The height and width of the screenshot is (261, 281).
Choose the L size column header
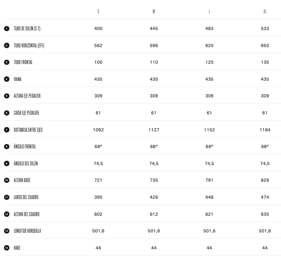(209, 12)
